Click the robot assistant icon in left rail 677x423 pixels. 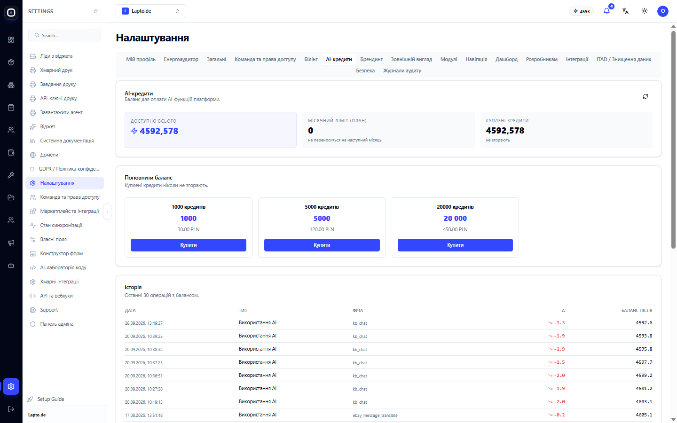pyautogui.click(x=11, y=266)
